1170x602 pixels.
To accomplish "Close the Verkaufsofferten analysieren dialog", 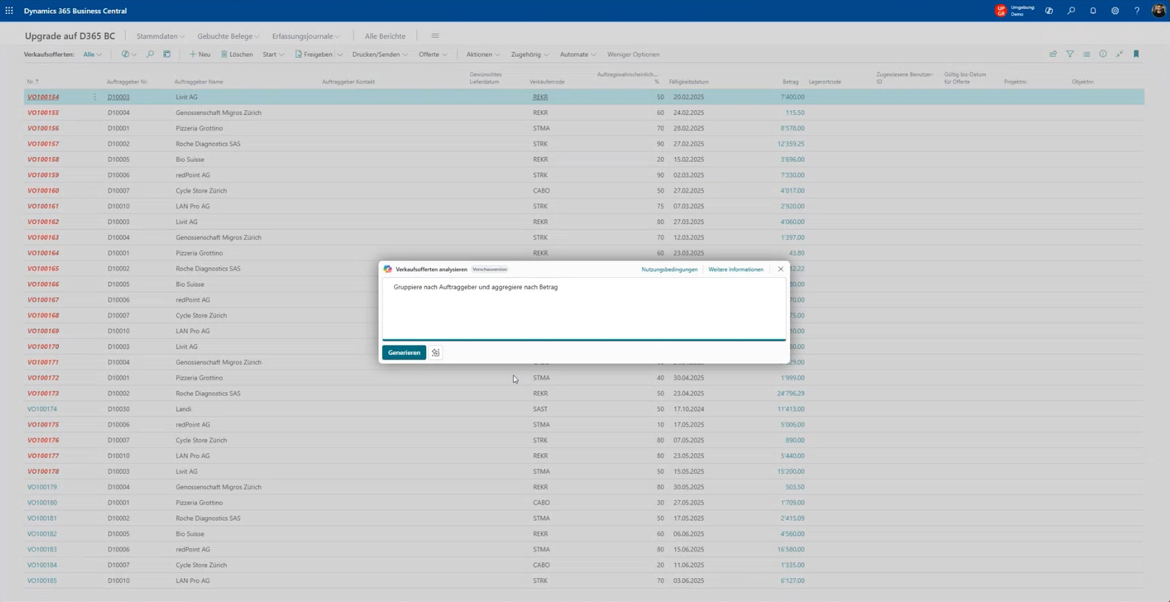I will (x=780, y=269).
